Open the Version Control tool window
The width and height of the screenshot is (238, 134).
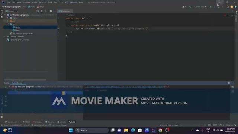pyautogui.click(x=12, y=122)
